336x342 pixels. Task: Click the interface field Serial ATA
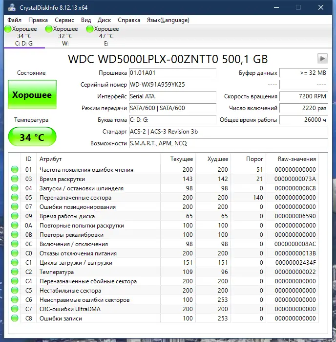(172, 96)
